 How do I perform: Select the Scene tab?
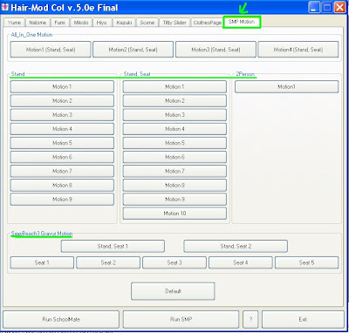147,23
